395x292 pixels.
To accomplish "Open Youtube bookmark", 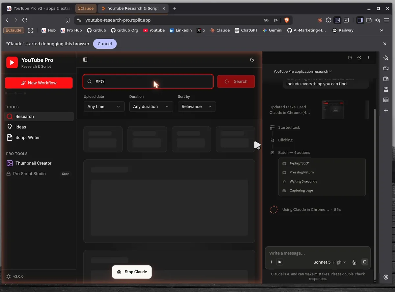I will point(154,30).
